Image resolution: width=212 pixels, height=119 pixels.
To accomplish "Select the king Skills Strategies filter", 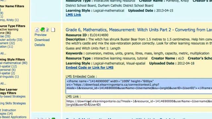I will [13, 103].
